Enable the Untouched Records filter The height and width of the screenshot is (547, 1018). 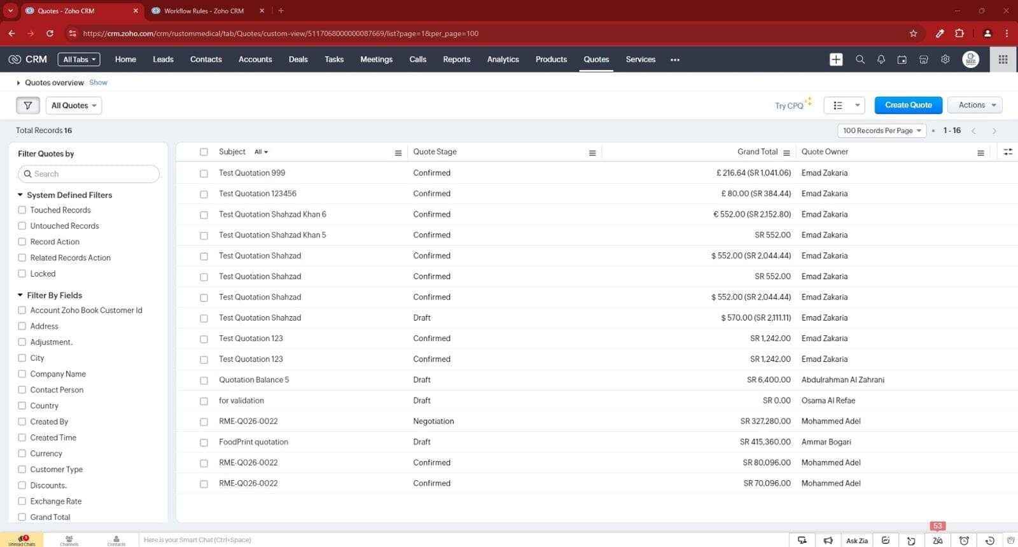22,226
